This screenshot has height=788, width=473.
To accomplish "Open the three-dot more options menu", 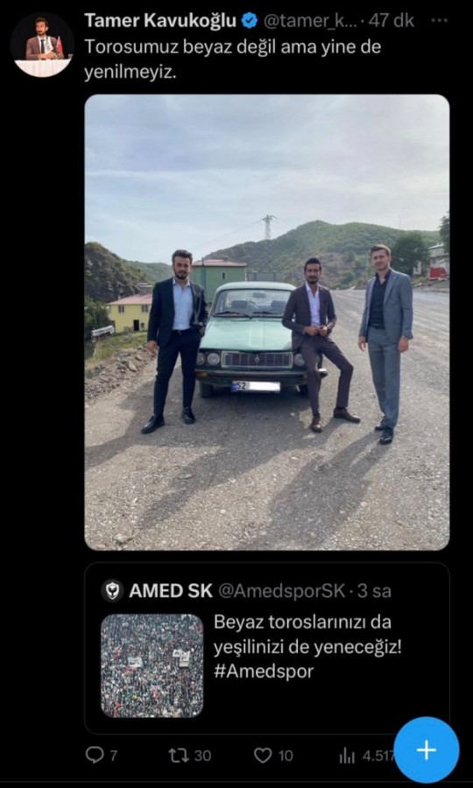I will pos(441,21).
